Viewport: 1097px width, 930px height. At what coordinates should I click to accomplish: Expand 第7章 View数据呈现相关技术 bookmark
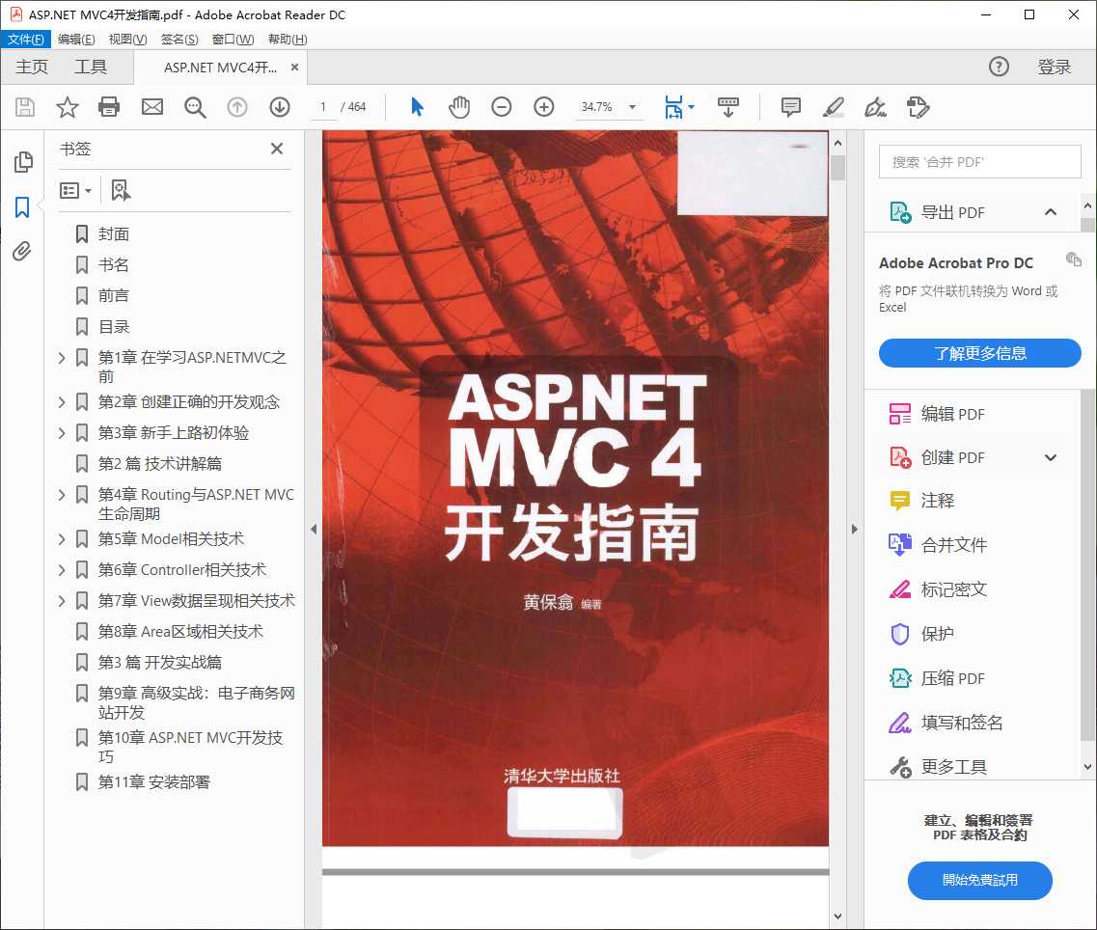62,601
